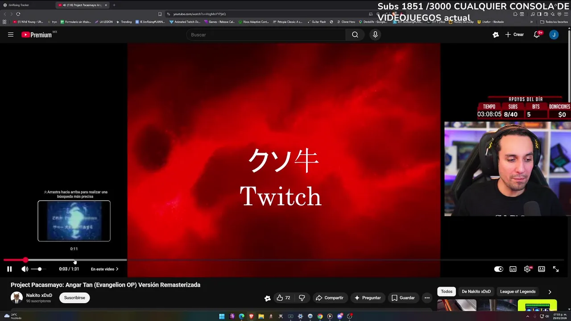Open the account avatar menu
Viewport: 571px width, 321px height.
coord(554,34)
